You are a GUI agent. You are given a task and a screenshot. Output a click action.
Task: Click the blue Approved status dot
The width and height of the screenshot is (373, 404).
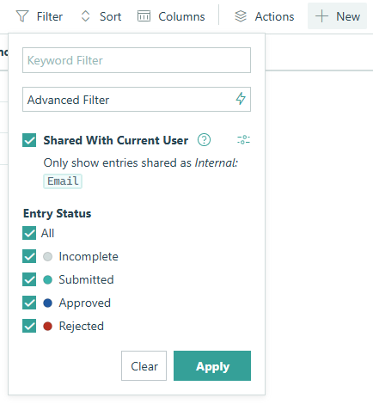[x=47, y=303]
